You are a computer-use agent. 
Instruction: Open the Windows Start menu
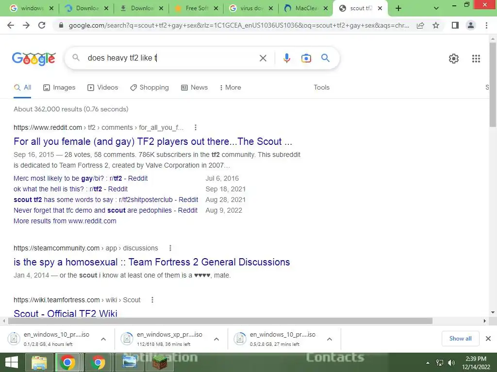12,362
